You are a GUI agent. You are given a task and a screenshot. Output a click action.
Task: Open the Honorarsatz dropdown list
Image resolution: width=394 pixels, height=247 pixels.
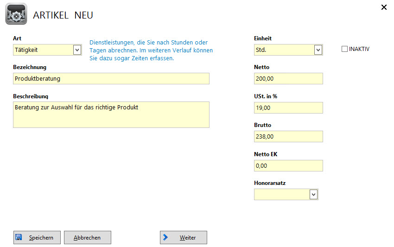tap(313, 194)
